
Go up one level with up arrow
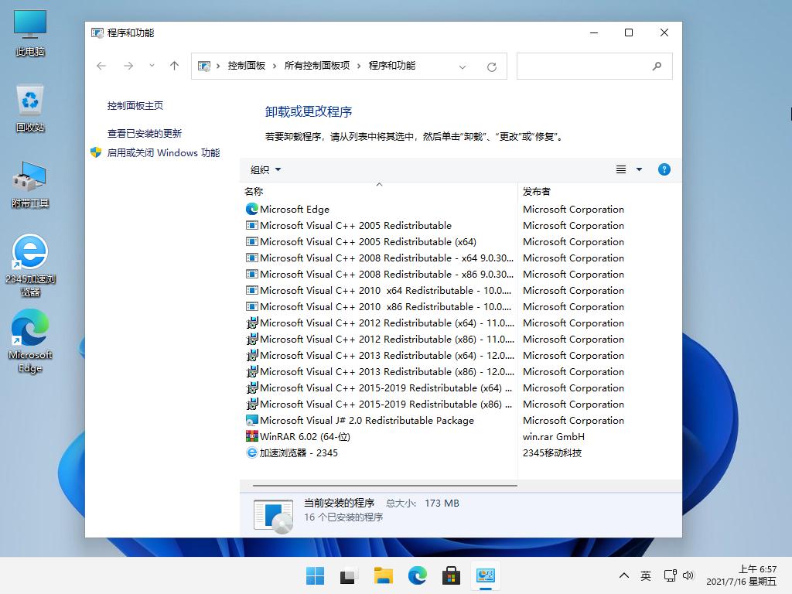[174, 66]
